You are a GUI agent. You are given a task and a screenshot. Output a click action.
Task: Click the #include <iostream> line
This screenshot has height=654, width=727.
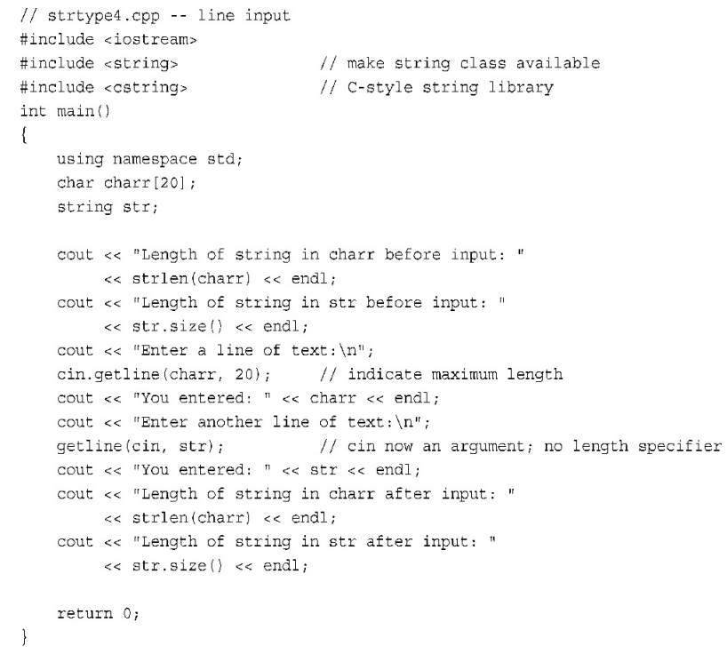pos(108,39)
